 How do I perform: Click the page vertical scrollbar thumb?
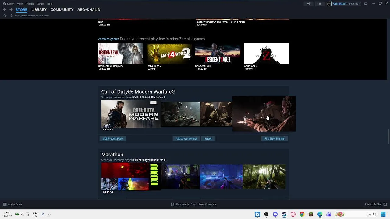pyautogui.click(x=388, y=137)
